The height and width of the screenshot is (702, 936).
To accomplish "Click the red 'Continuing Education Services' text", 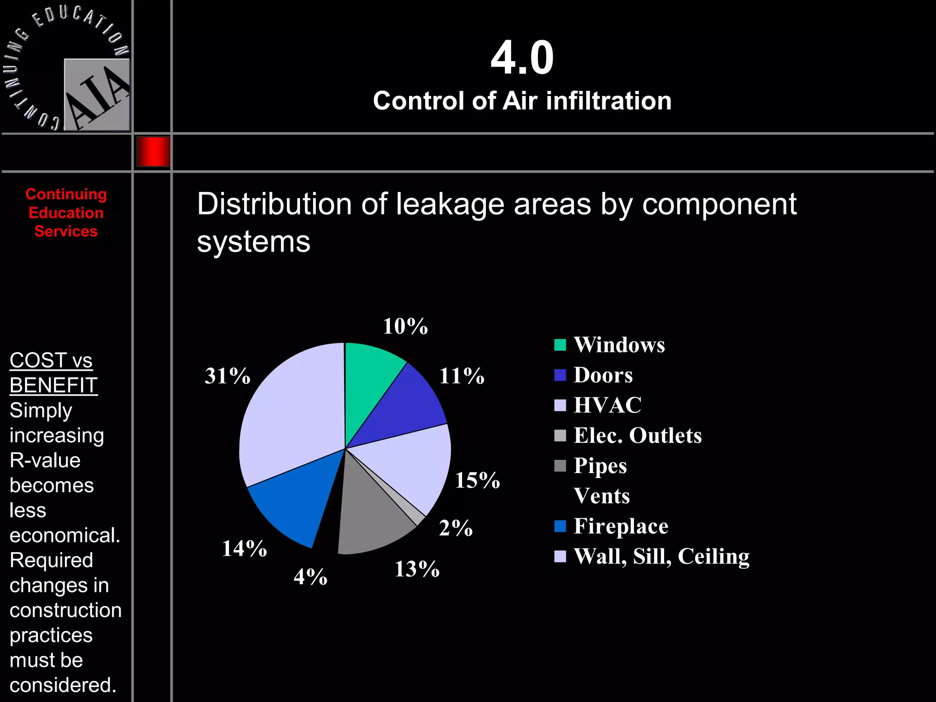I will pyautogui.click(x=66, y=213).
